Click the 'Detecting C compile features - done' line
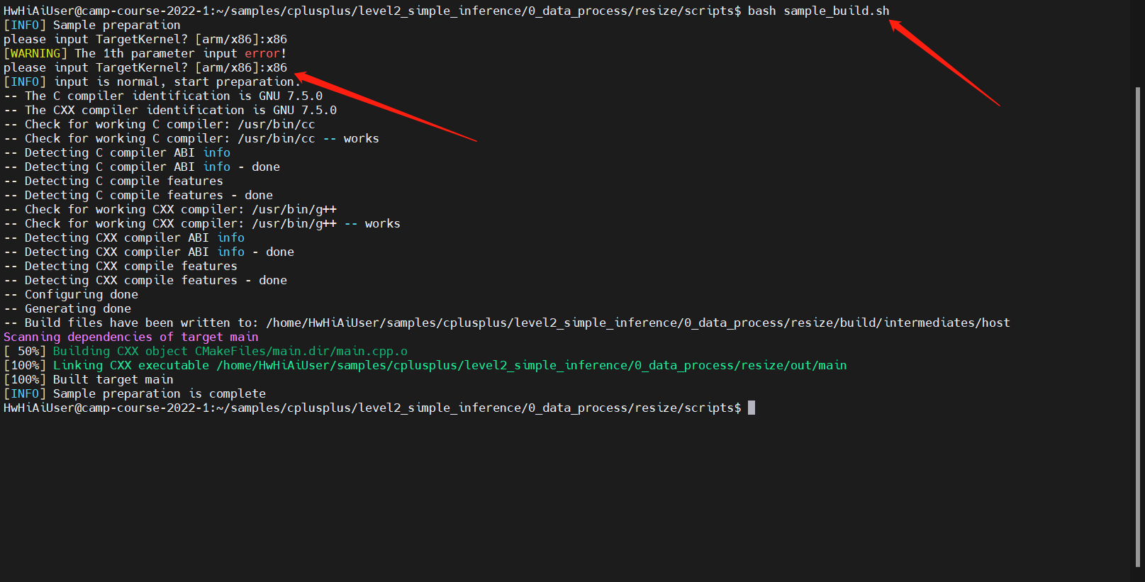Image resolution: width=1145 pixels, height=582 pixels. [149, 195]
